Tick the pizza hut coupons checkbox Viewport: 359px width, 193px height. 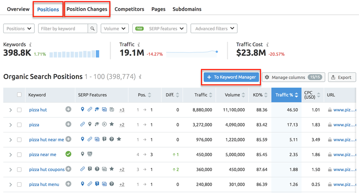19,170
